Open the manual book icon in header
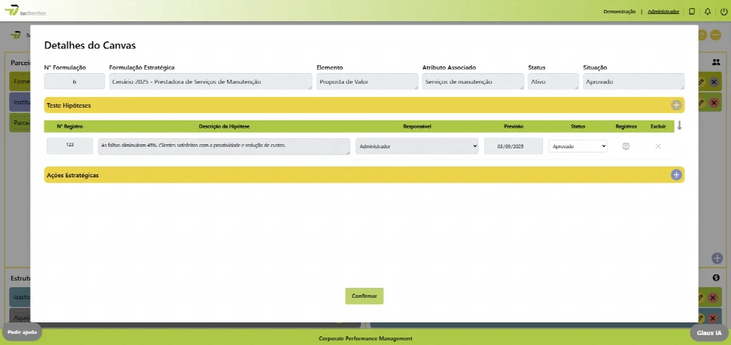731x345 pixels. tap(692, 12)
